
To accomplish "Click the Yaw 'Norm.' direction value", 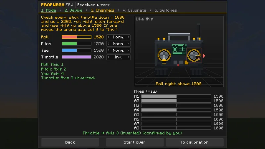I will [118, 50].
